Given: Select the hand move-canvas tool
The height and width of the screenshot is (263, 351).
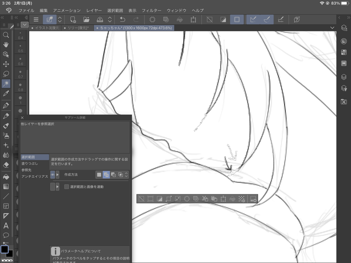Looking at the screenshot, I should coord(6,45).
